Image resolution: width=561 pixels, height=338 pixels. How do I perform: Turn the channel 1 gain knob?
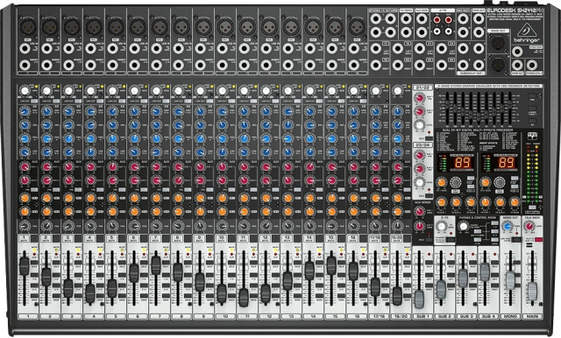click(x=25, y=91)
